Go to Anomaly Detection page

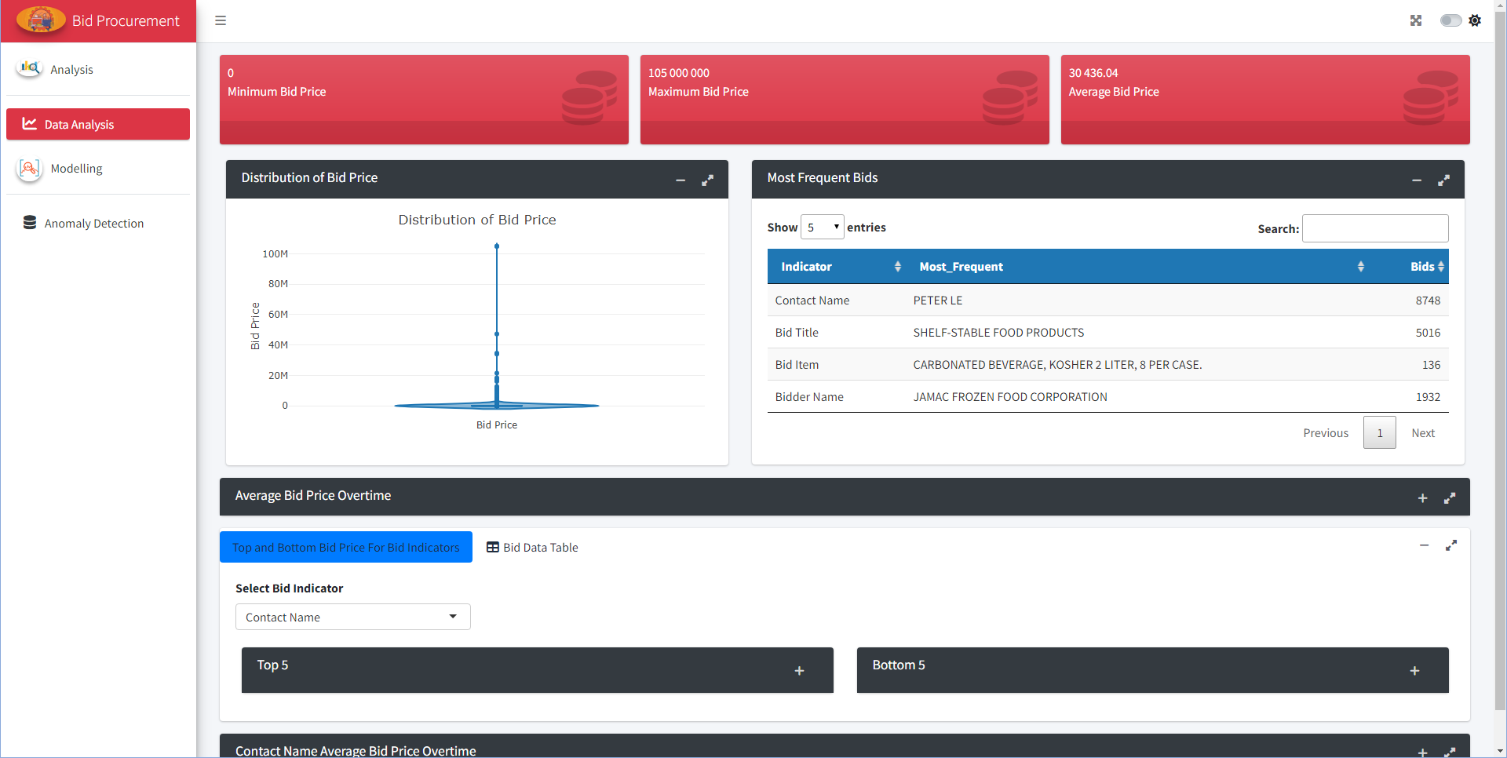pyautogui.click(x=93, y=224)
